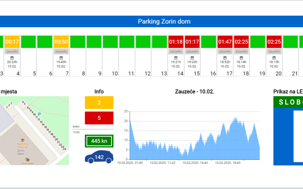Select the red 01:47 timer on slot 17
The height and width of the screenshot is (189, 303).
tap(225, 42)
